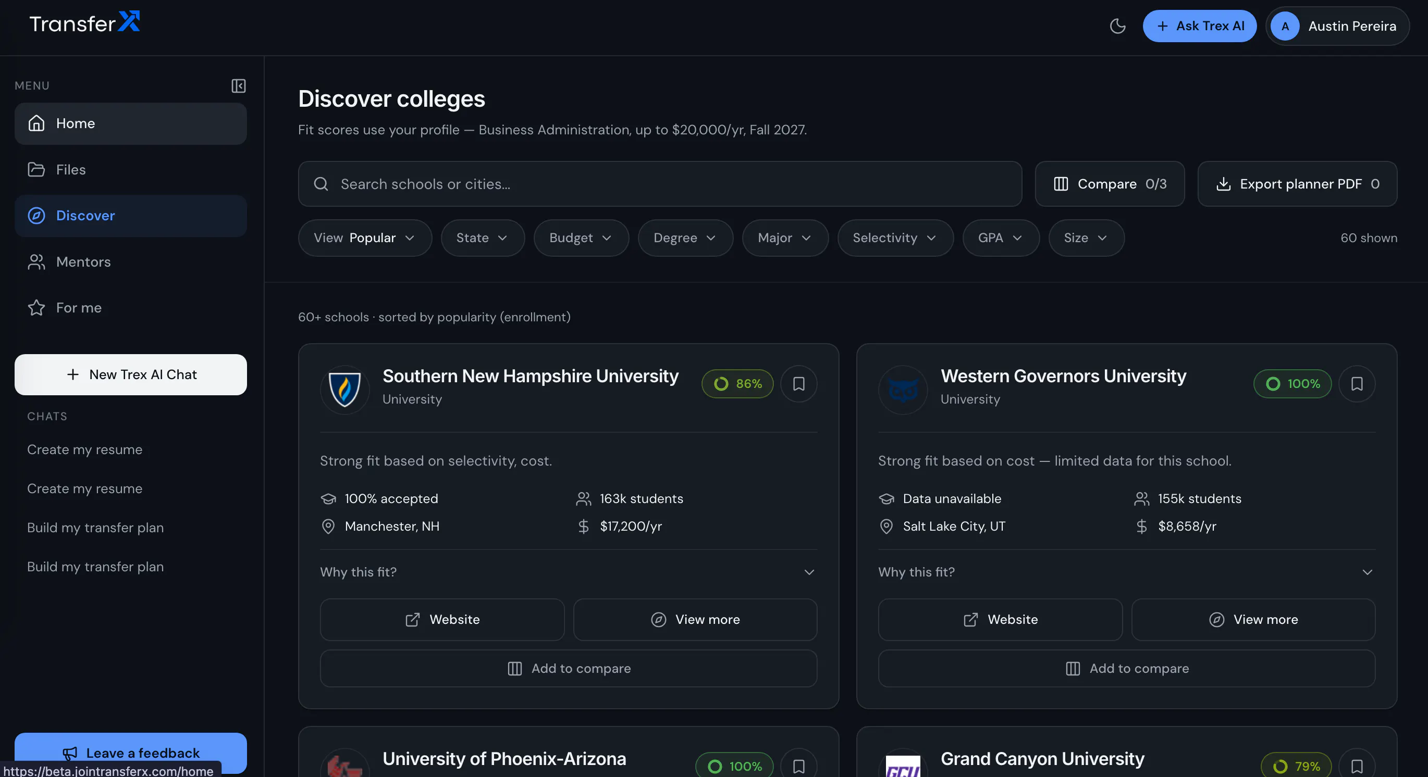Add Southern New Hampshire University to compare
The height and width of the screenshot is (777, 1428).
(568, 669)
